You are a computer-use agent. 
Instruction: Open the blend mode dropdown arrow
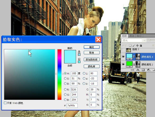[144, 40]
